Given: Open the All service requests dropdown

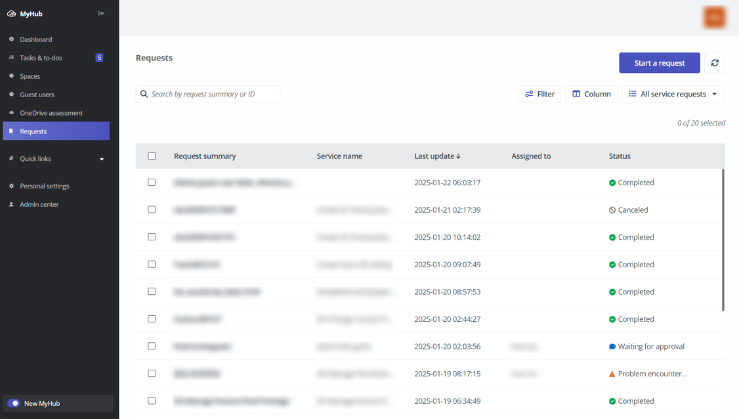Looking at the screenshot, I should pyautogui.click(x=673, y=94).
